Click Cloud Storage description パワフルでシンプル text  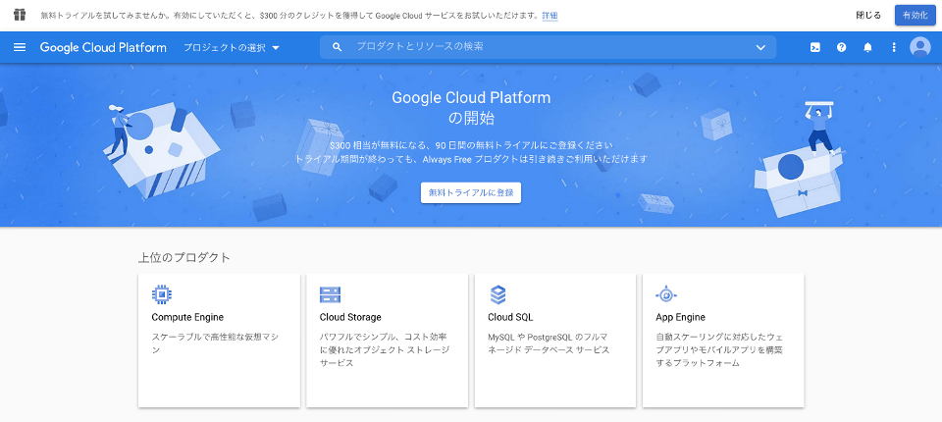[385, 349]
